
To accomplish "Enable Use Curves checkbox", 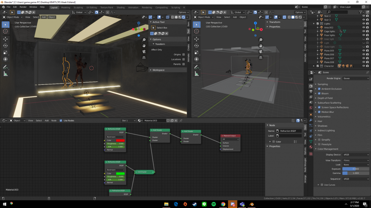I will click(322, 185).
